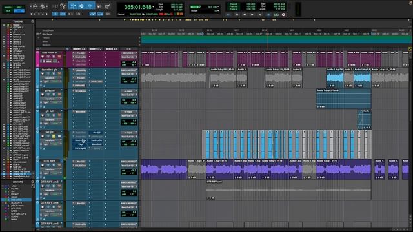Click the INSERTS A-E column header

click(79, 49)
